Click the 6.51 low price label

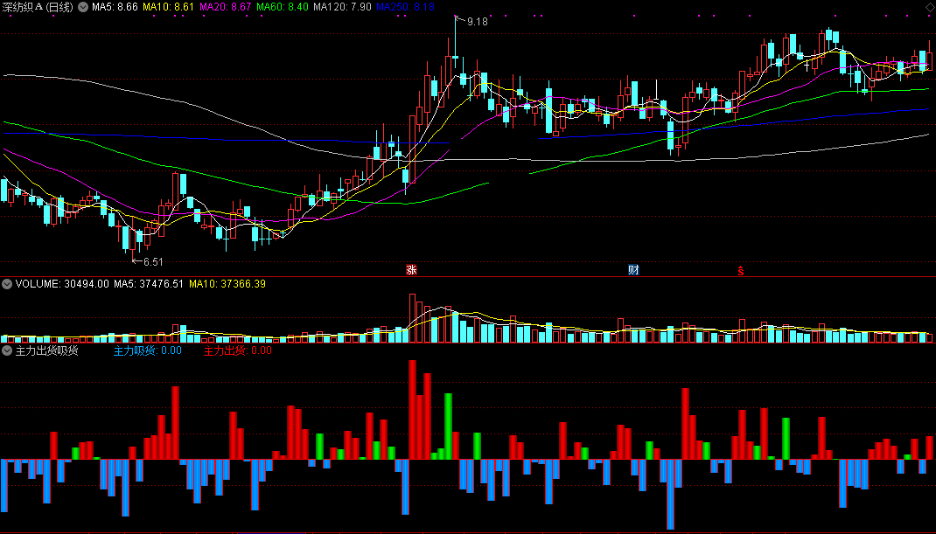(x=153, y=262)
